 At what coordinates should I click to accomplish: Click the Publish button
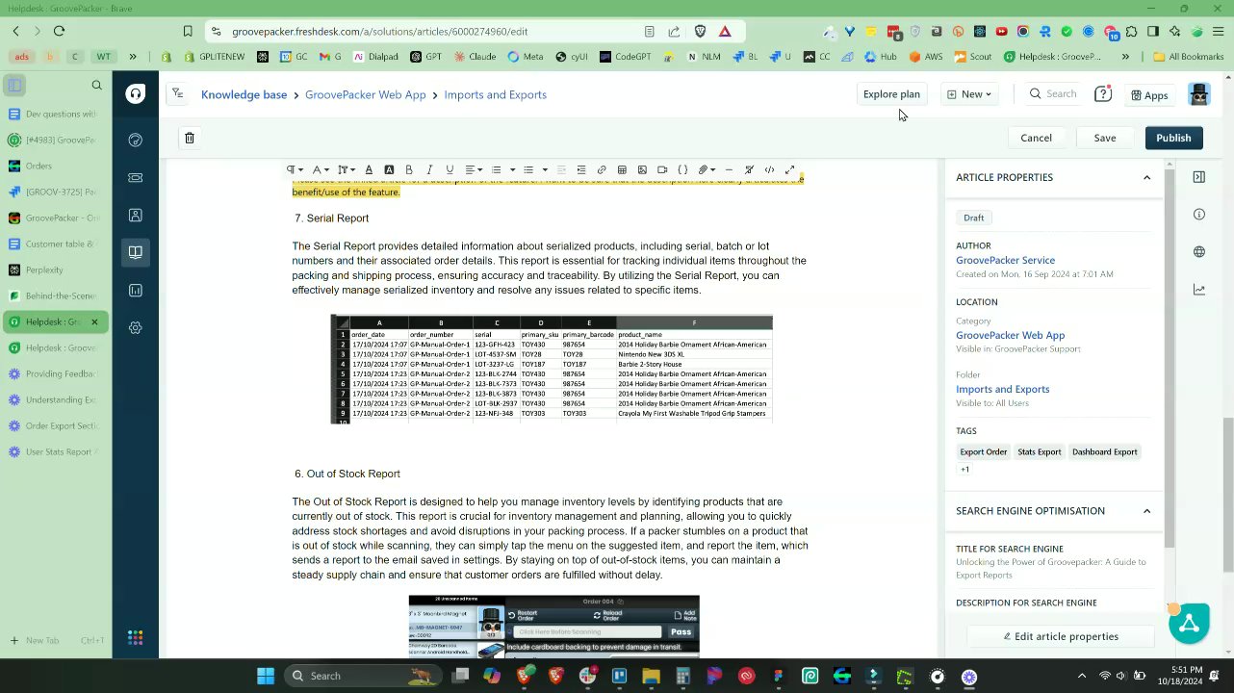pos(1173,138)
